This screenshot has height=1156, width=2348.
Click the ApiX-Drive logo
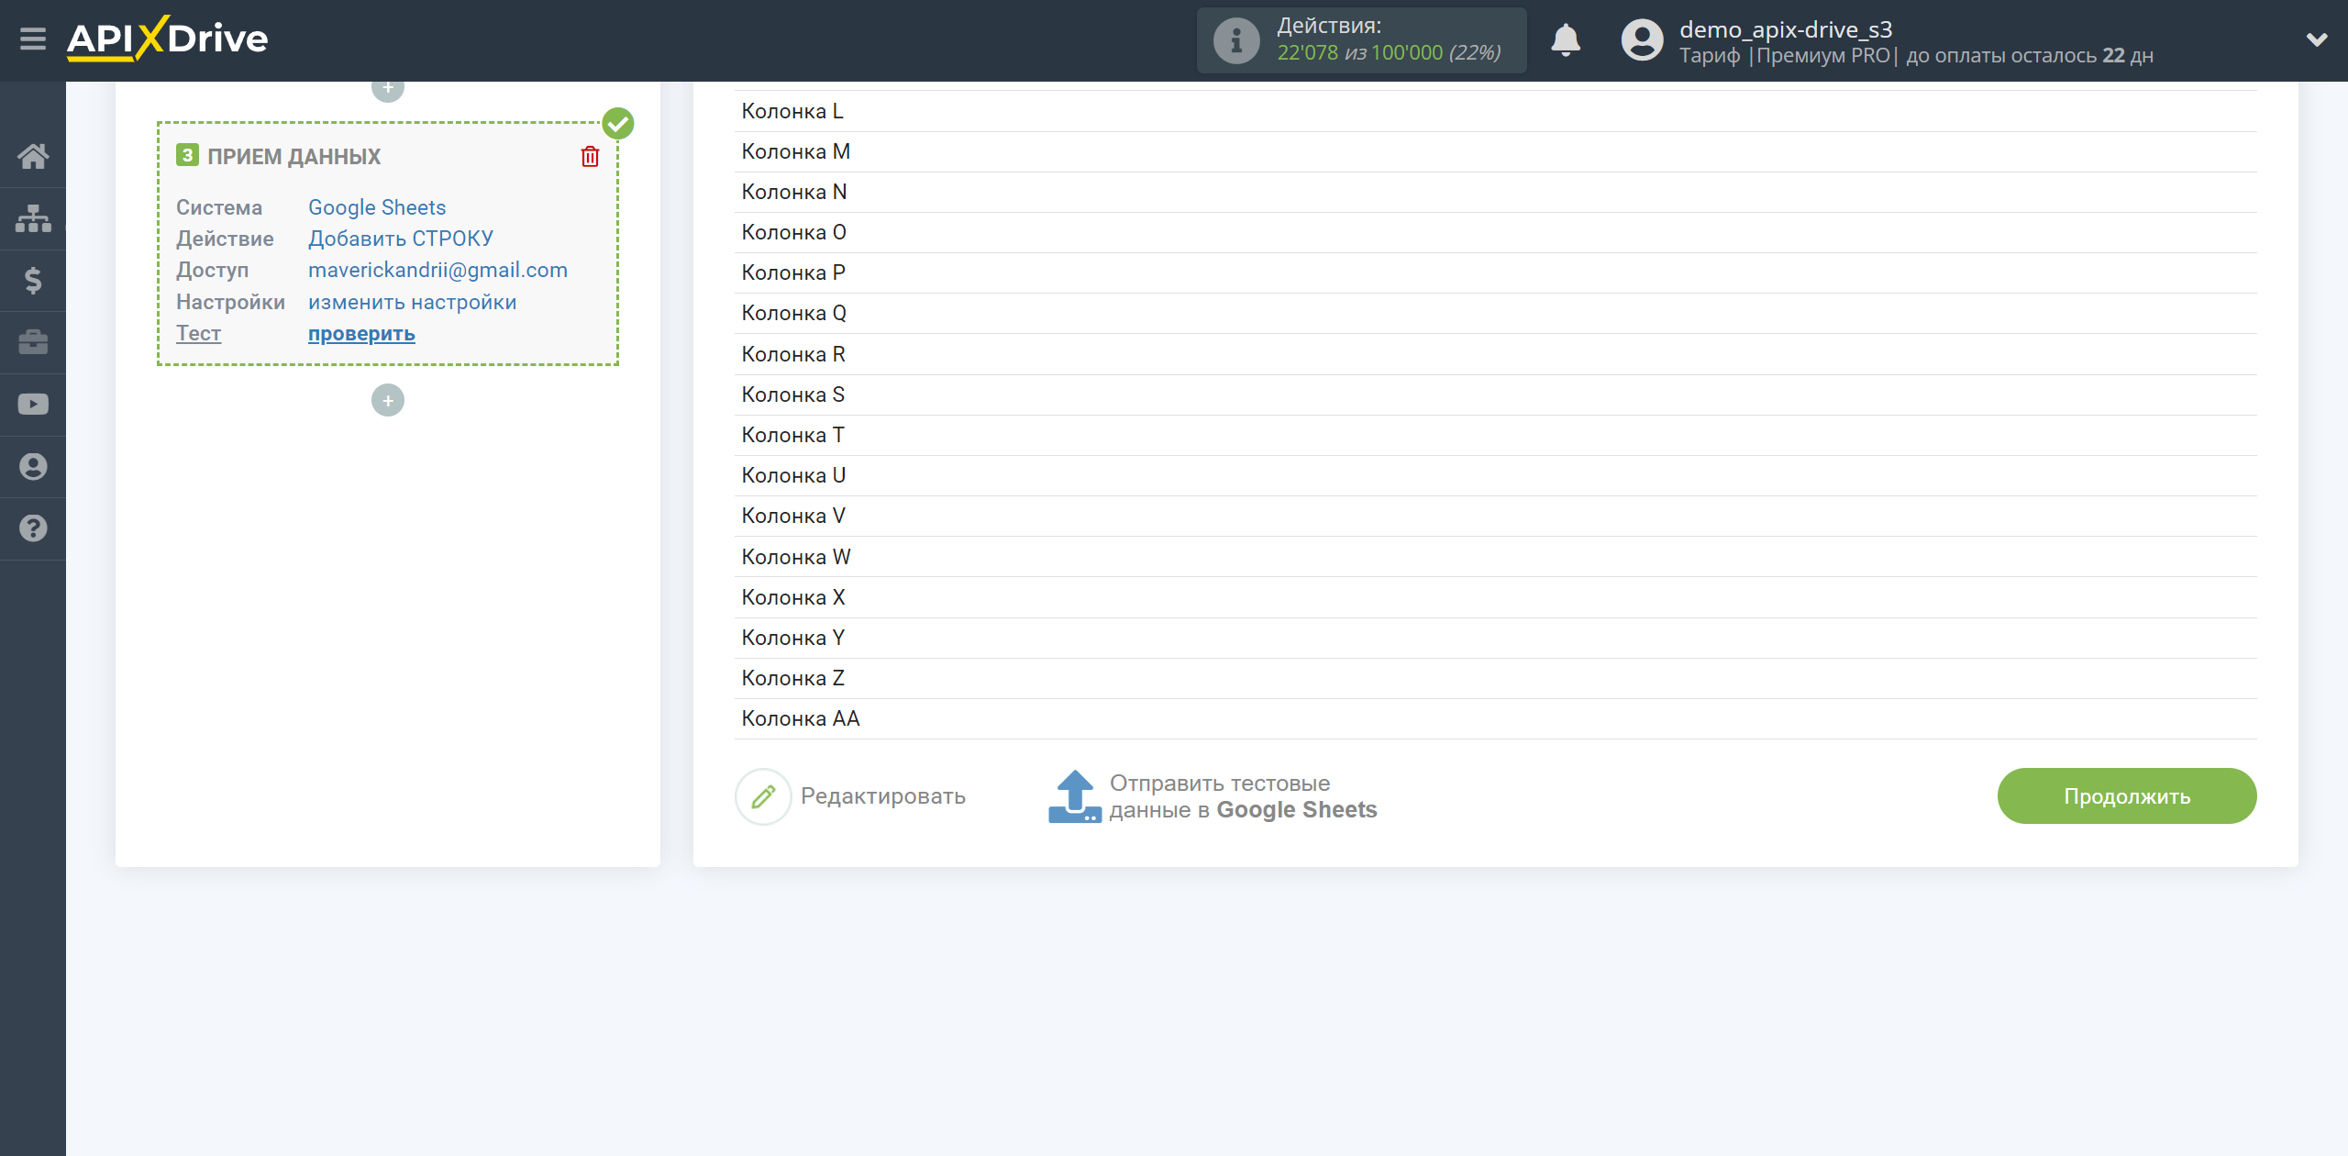pyautogui.click(x=168, y=39)
